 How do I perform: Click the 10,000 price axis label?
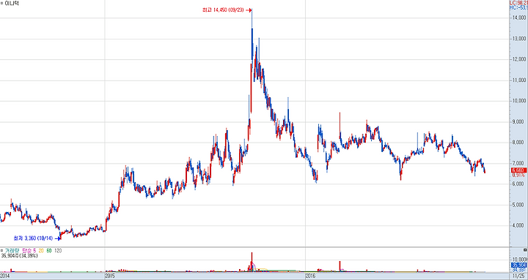tap(519, 101)
